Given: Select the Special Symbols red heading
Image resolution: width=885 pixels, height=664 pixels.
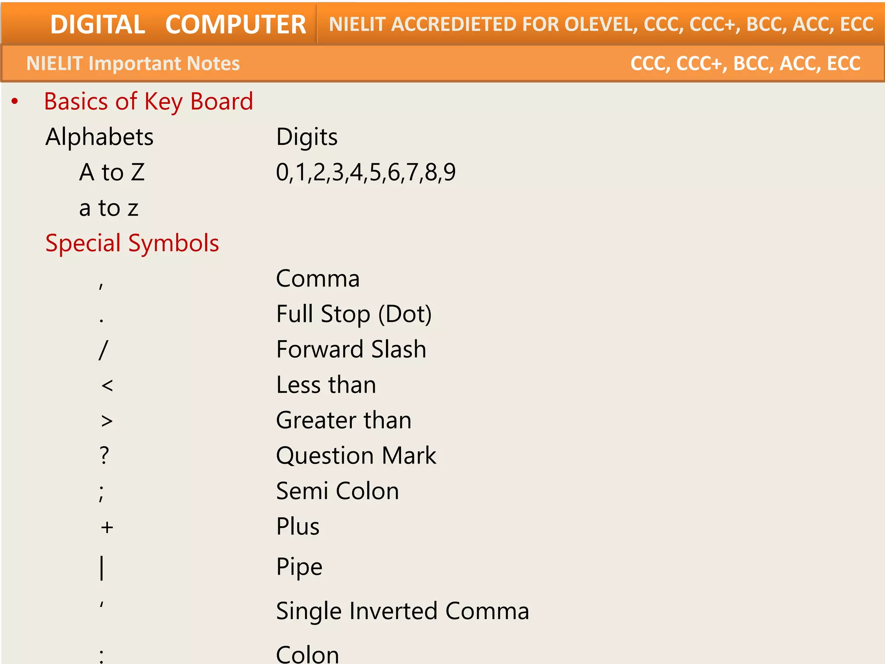Looking at the screenshot, I should (x=132, y=243).
